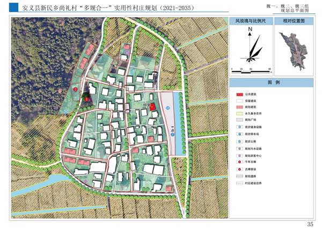Screen dimensions: 323x228
Task: Click the purple marker beside the northern planned building
Action: click(127, 53)
